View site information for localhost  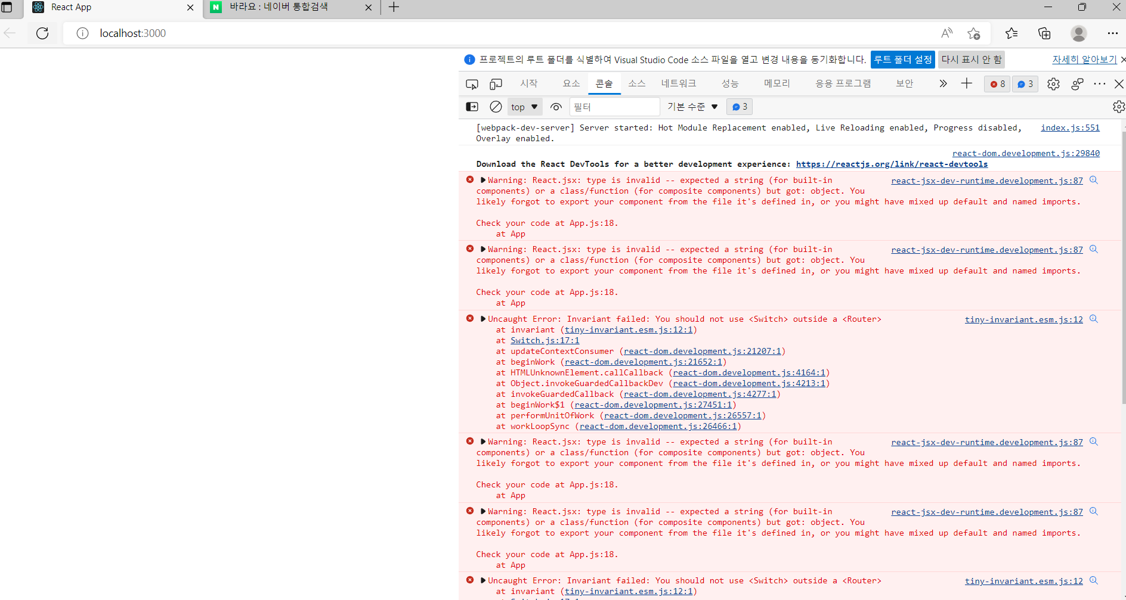click(x=83, y=33)
